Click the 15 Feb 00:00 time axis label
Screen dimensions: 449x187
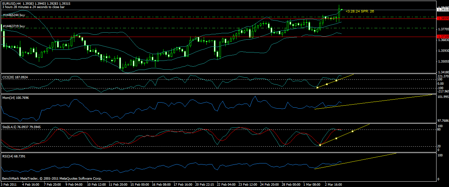(140, 184)
